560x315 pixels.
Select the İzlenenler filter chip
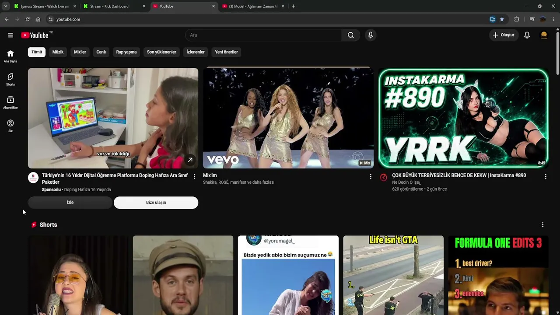tap(196, 52)
